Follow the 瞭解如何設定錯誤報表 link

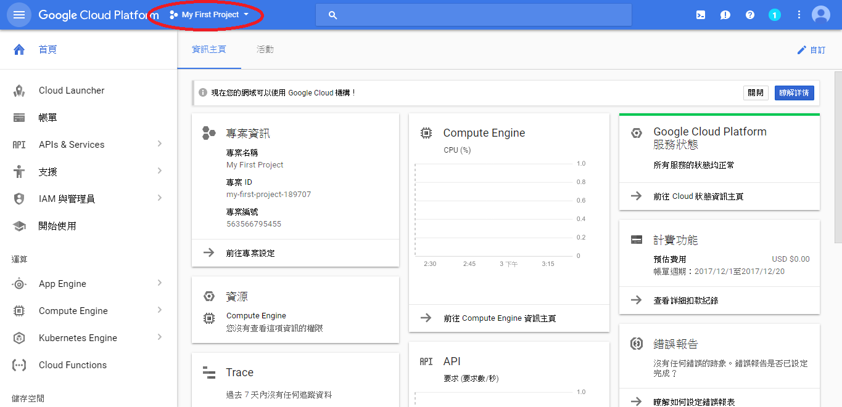click(694, 402)
